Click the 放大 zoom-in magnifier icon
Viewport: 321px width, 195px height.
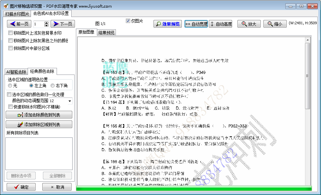243,24
